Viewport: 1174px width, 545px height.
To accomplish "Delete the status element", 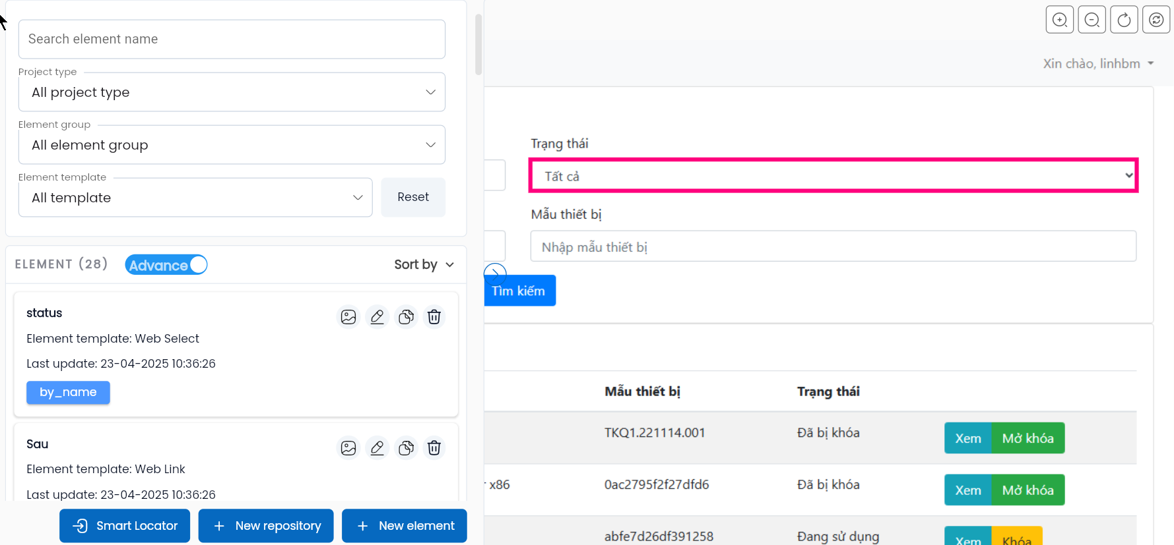I will click(x=434, y=317).
